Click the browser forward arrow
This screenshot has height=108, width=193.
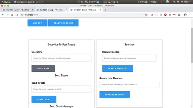coord(8,15)
